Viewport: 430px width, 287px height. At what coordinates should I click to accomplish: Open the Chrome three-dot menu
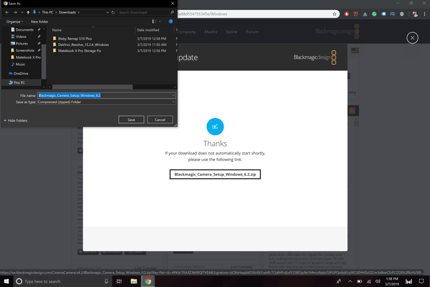[x=425, y=14]
